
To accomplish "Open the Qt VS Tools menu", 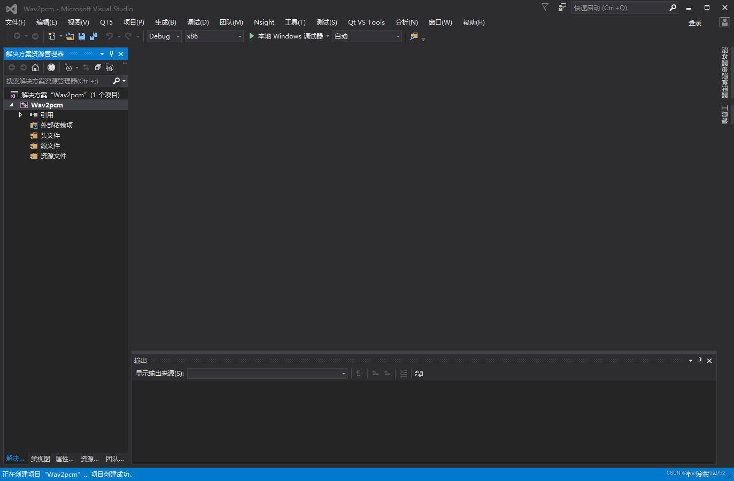I will [366, 22].
